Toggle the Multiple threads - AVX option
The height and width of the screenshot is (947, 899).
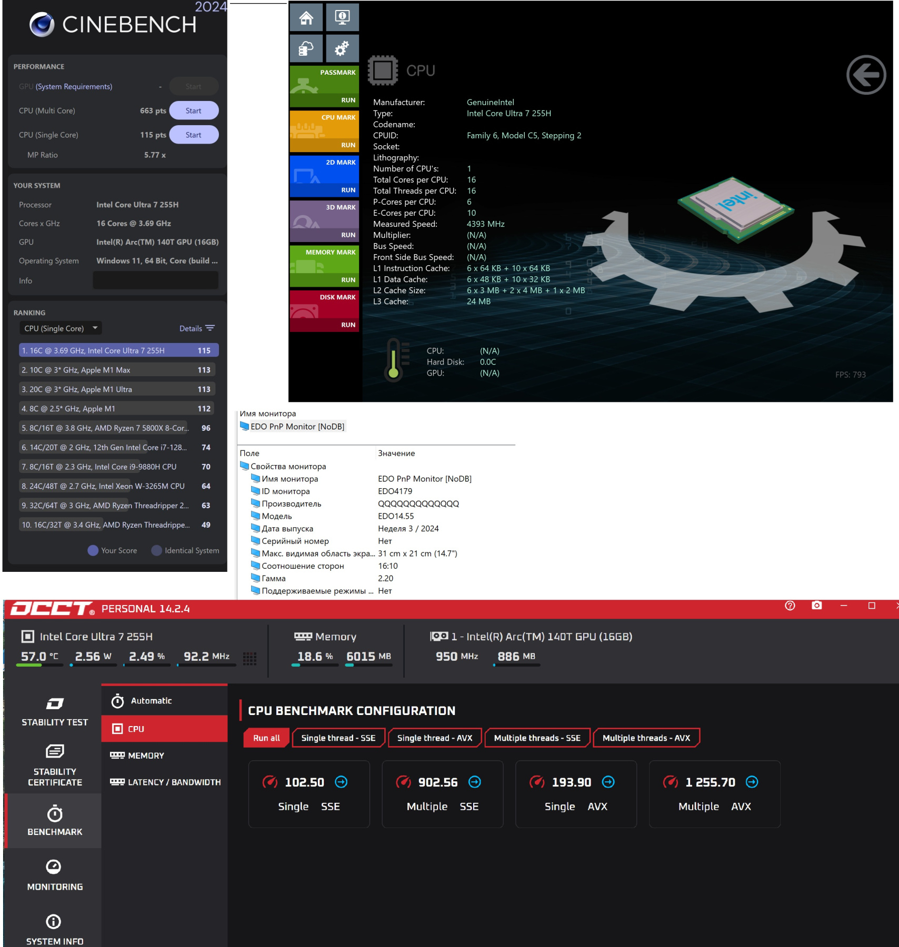coord(646,738)
